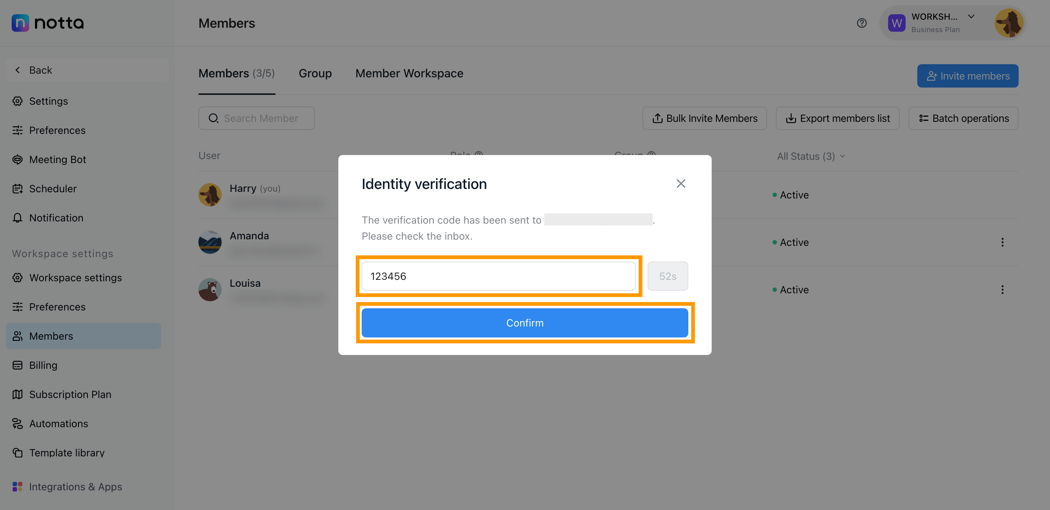The image size is (1050, 510).
Task: Open Meeting Bot in sidebar
Action: pos(83,159)
